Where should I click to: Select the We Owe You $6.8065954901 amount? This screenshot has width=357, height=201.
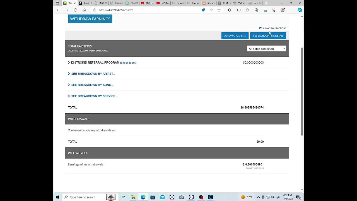[253, 164]
